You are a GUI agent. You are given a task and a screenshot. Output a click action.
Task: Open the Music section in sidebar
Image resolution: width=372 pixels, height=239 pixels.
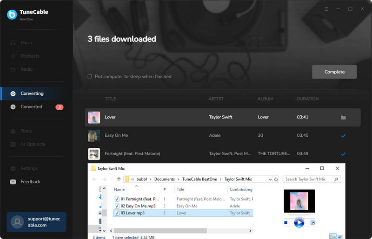[27, 43]
